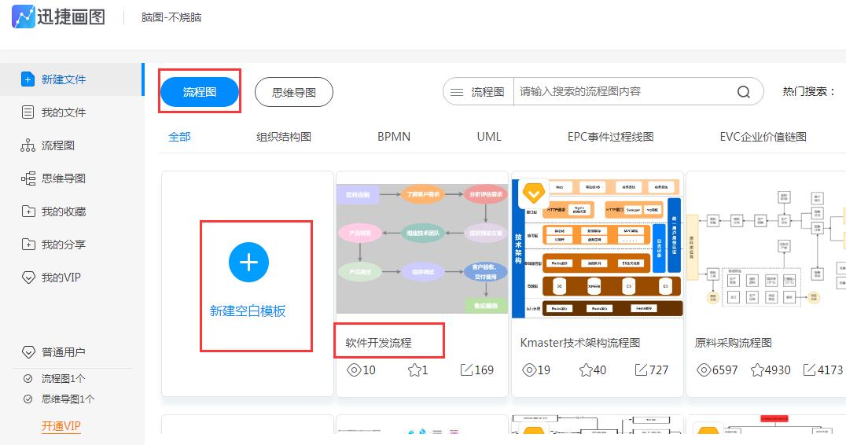Click the star icon under Kmaster技术架构流程图

[x=586, y=370]
